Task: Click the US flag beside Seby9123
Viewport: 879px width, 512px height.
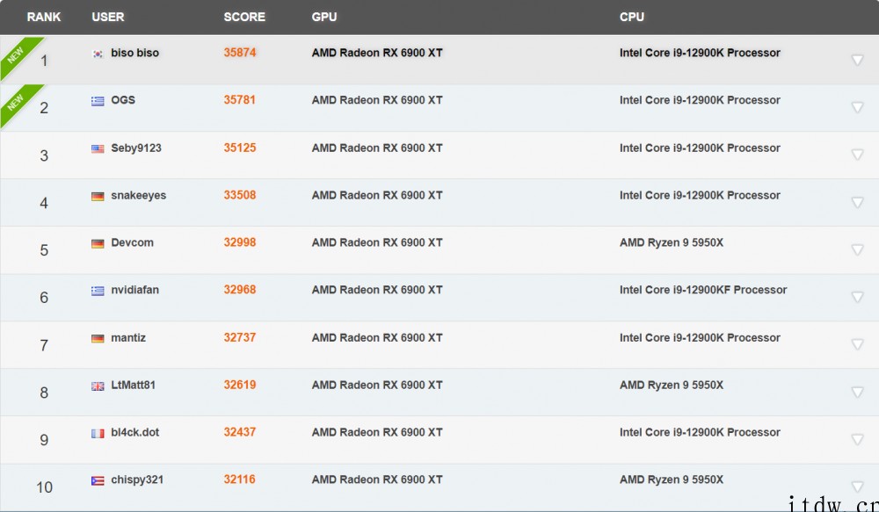Action: (x=98, y=148)
